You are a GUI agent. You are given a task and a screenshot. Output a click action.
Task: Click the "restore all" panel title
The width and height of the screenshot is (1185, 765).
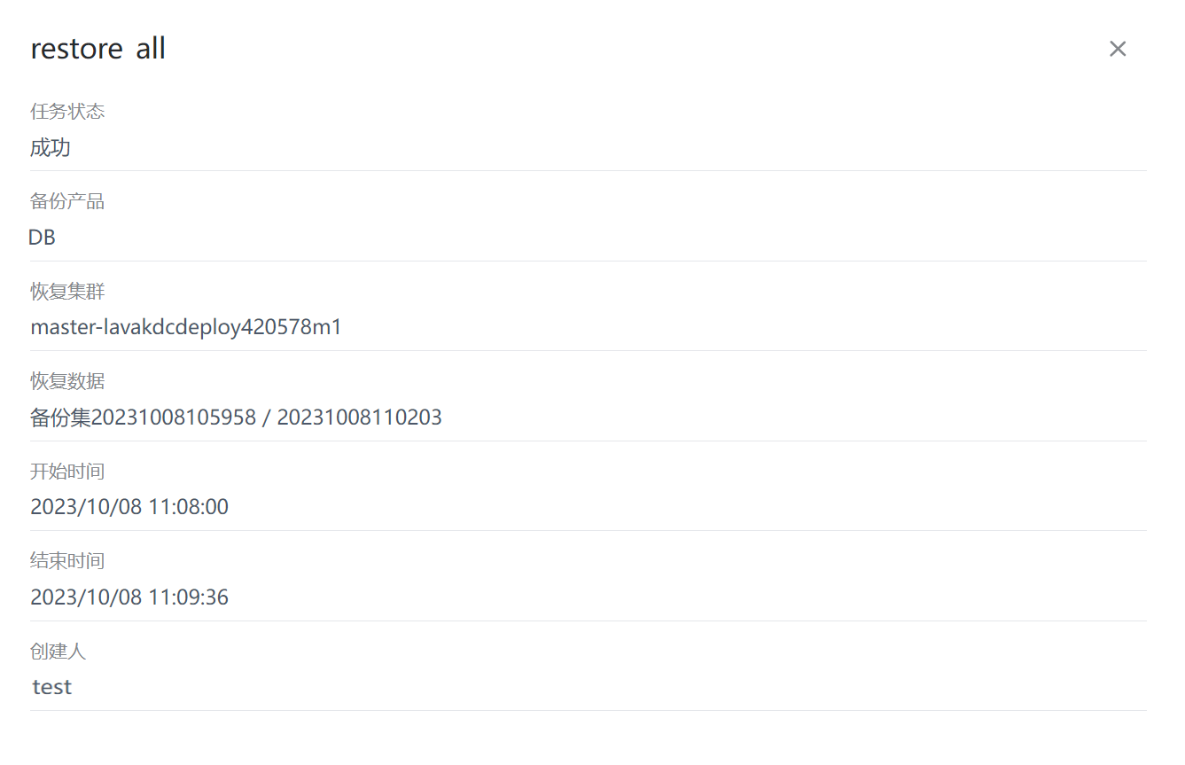pyautogui.click(x=97, y=49)
